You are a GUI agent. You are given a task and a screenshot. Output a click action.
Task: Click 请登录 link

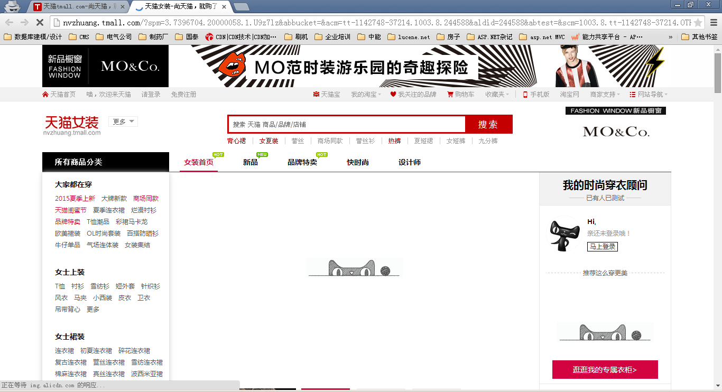(151, 94)
